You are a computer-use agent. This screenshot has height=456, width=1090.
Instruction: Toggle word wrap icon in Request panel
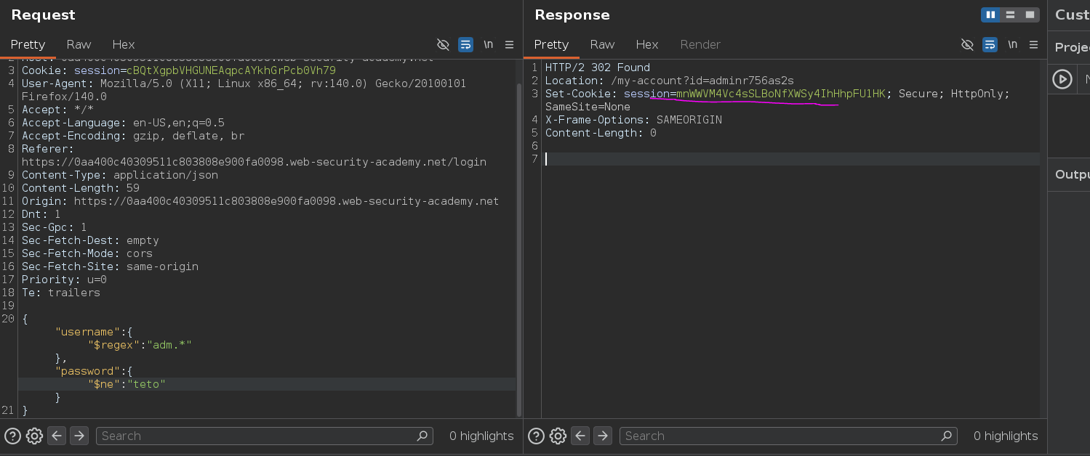466,44
